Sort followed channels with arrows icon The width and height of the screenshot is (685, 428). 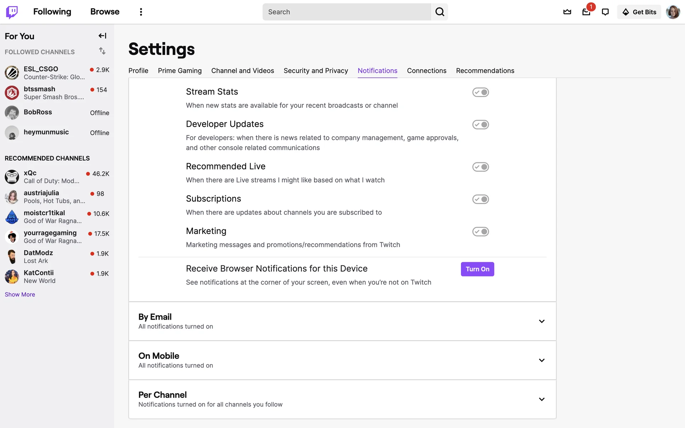pos(102,51)
